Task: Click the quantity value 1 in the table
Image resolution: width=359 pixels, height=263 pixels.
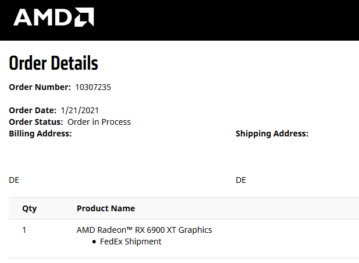Action: point(24,230)
